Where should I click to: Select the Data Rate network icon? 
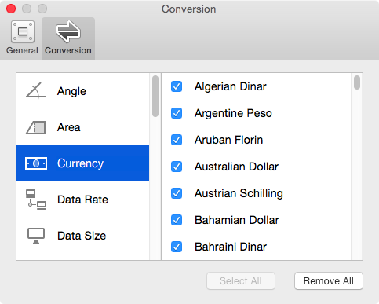click(36, 200)
